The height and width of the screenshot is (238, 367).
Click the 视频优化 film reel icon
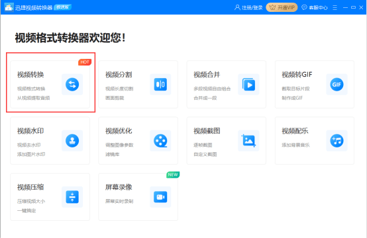(x=160, y=141)
